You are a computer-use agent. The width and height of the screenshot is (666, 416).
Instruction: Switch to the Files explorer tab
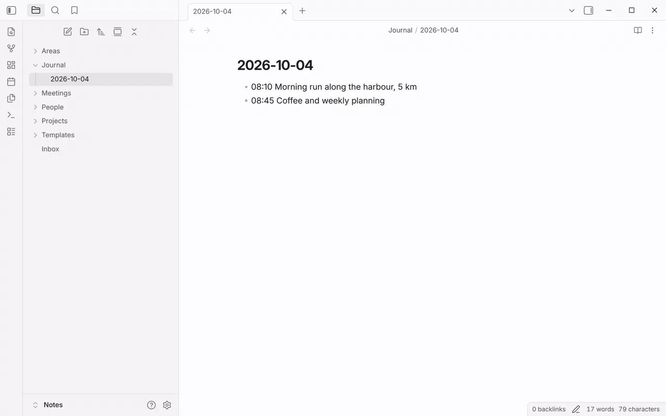point(36,10)
